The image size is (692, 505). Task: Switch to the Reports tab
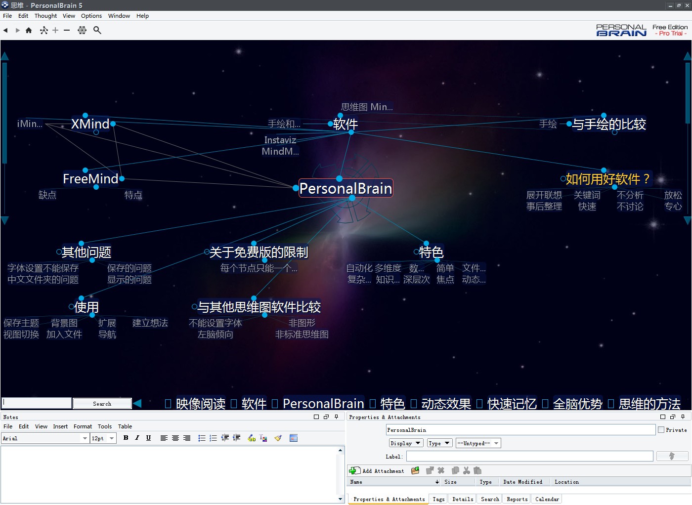click(517, 499)
